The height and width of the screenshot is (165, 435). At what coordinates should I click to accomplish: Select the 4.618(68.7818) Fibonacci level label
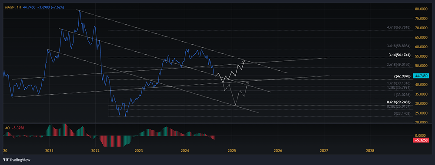click(x=398, y=28)
